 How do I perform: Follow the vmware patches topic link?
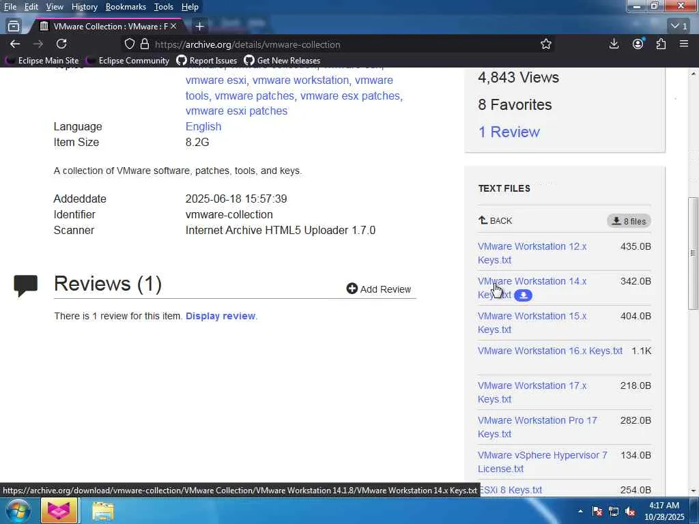point(254,96)
